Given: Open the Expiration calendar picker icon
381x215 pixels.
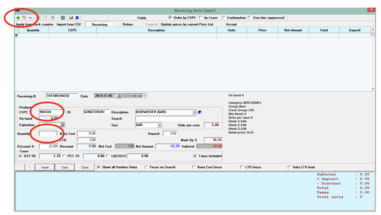Looking at the screenshot, I should pyautogui.click(x=62, y=125).
